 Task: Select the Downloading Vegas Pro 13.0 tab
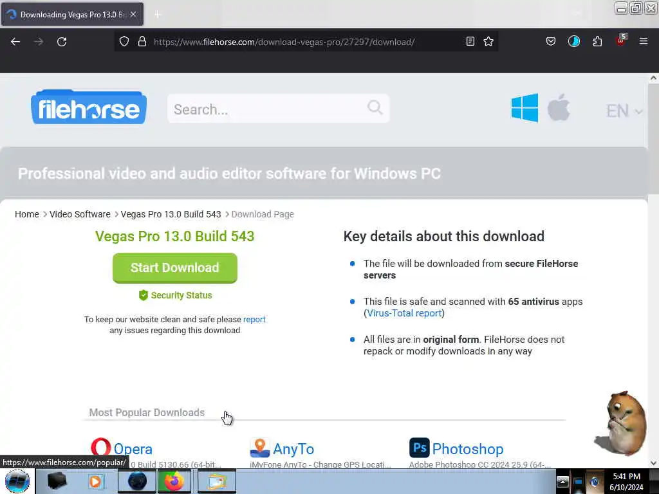pyautogui.click(x=72, y=14)
